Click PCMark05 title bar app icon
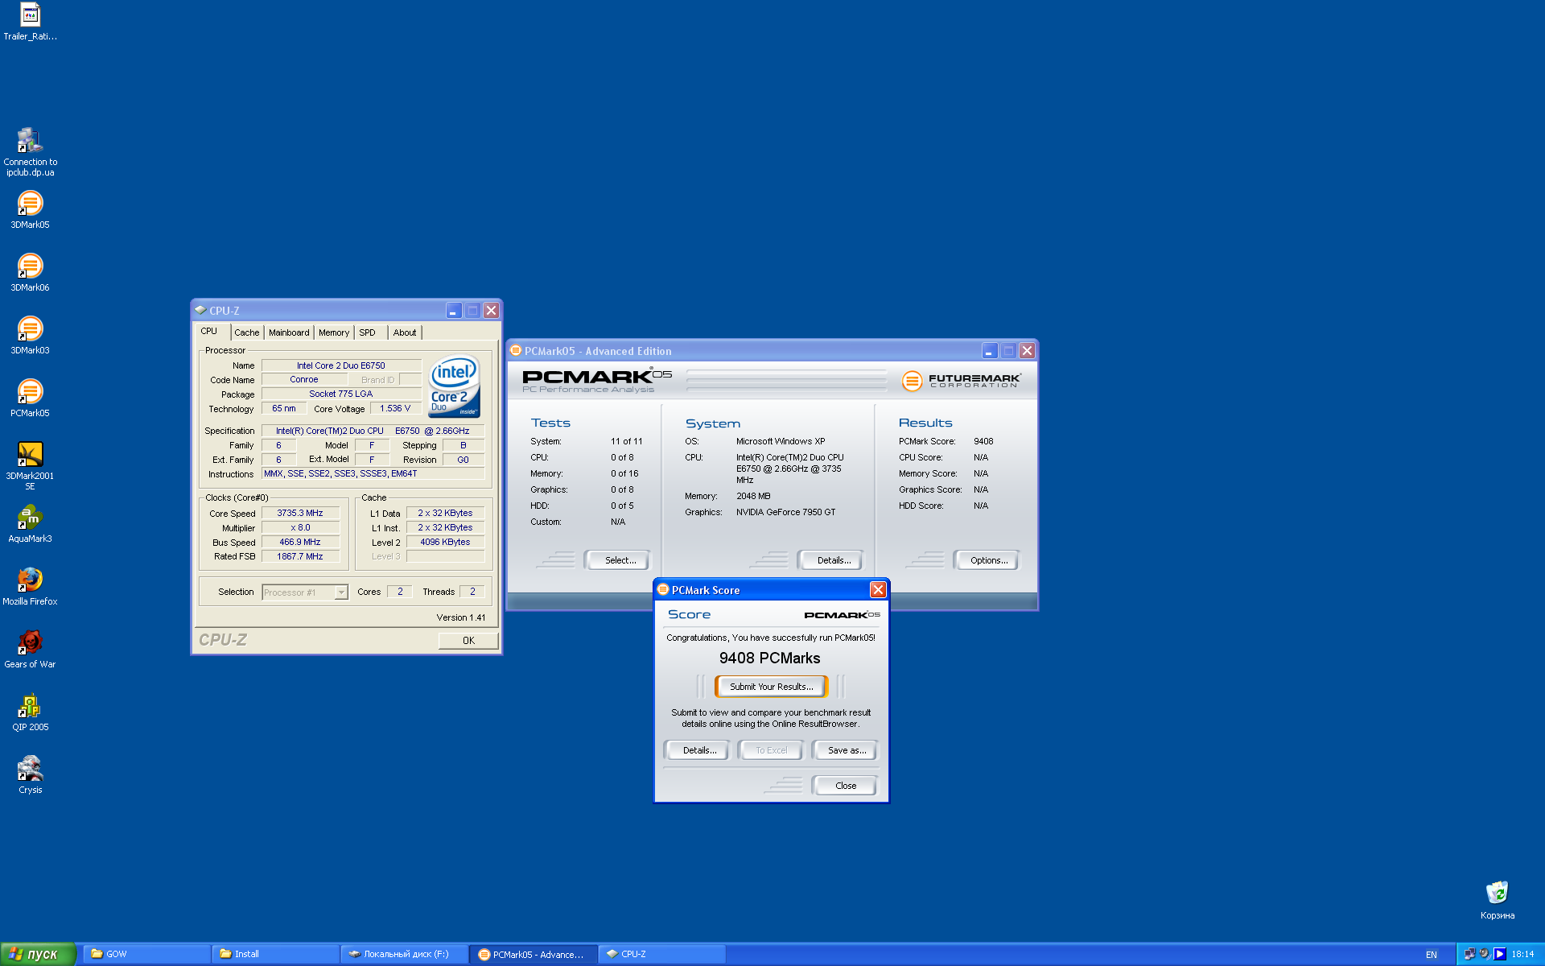The height and width of the screenshot is (966, 1545). click(x=516, y=350)
